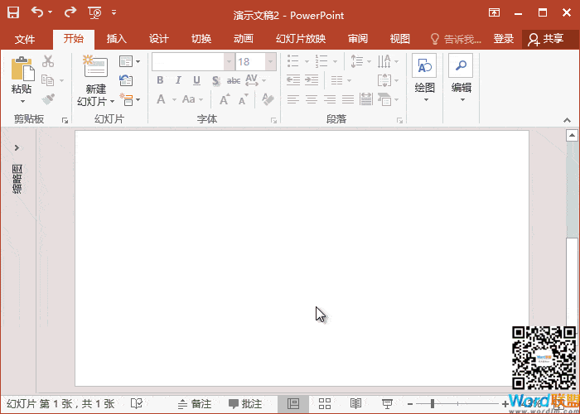
Task: Open the font name dropdown arrow
Action: (x=229, y=61)
